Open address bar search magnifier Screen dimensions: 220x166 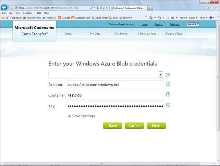point(91,8)
